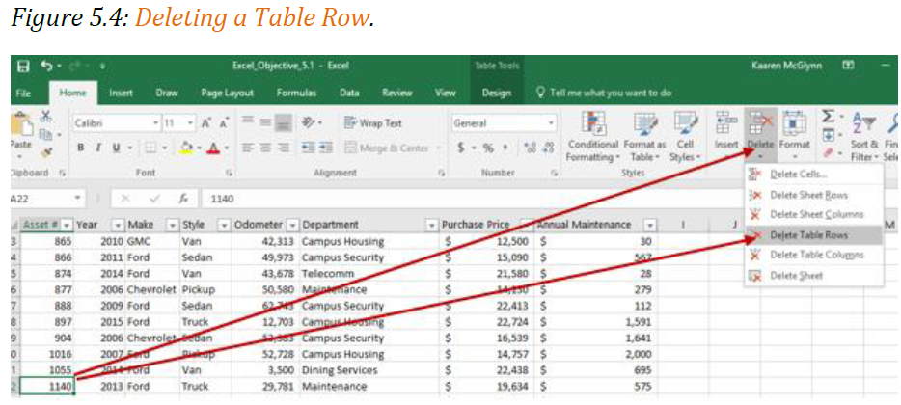Choose Delete Table Columns menu item
The image size is (901, 405).
[813, 255]
